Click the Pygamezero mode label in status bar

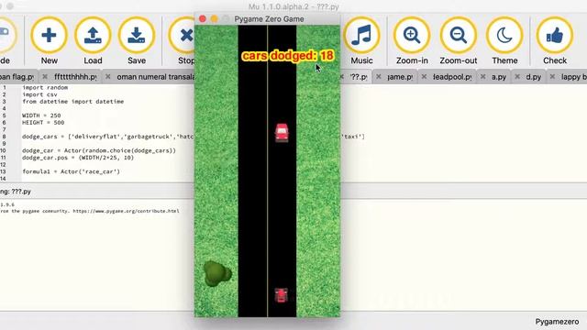click(x=557, y=322)
